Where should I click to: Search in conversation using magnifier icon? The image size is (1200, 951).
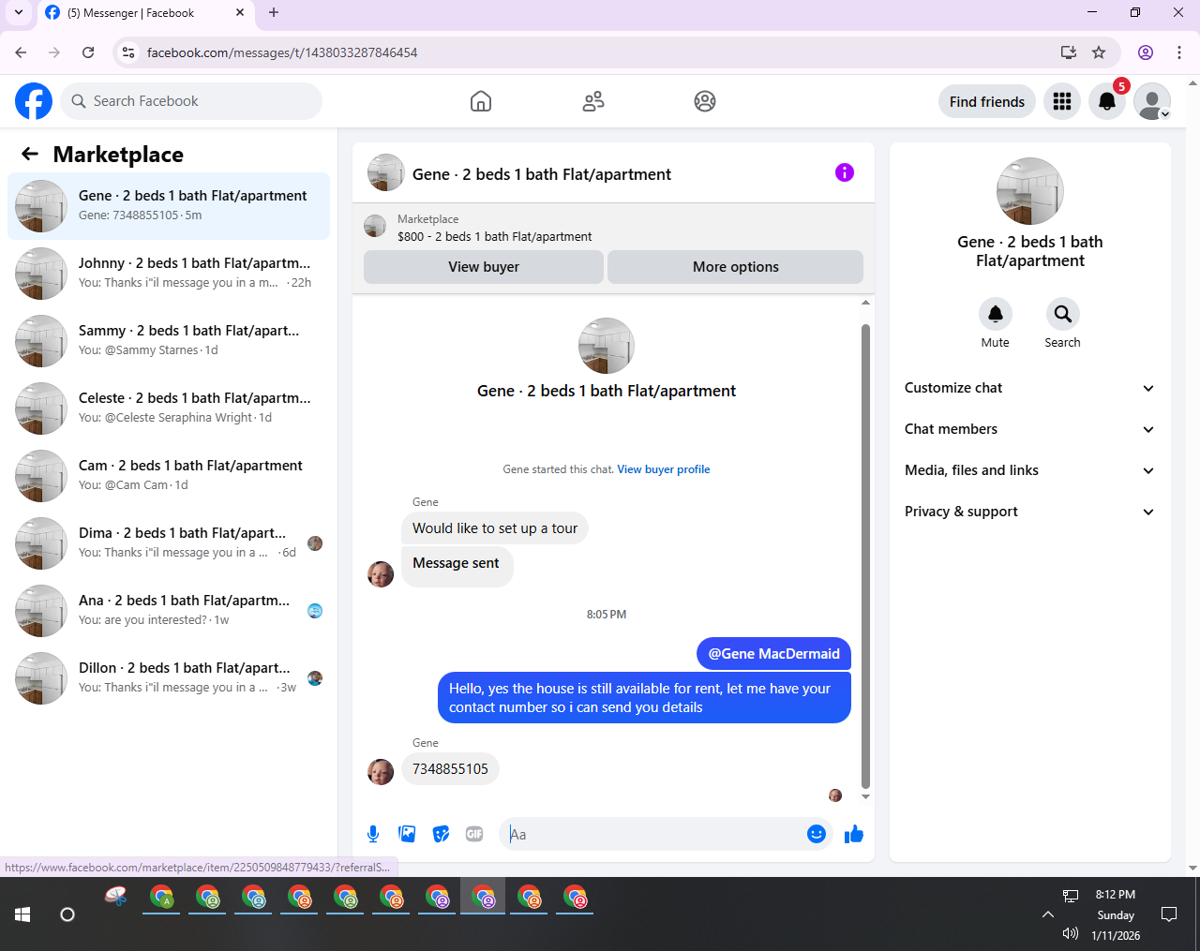[1062, 314]
